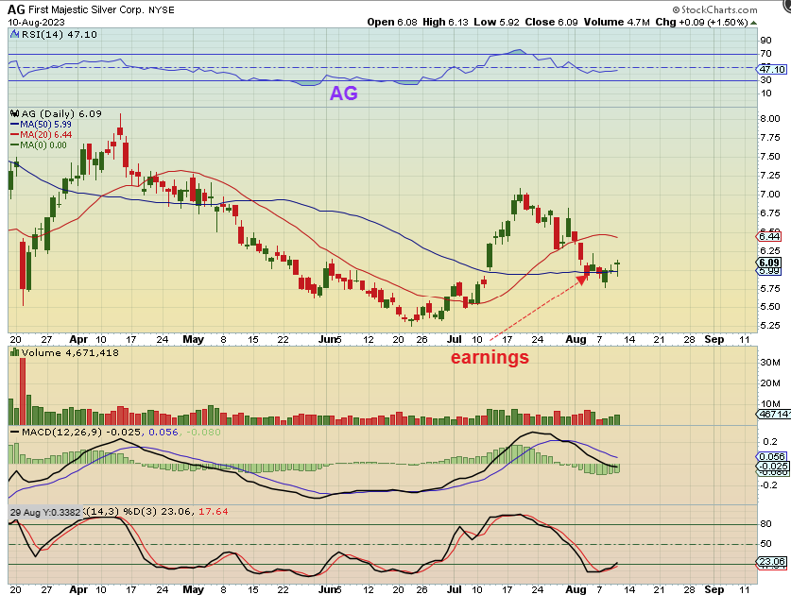Click May on the date axis under price panel
Image resolution: width=791 pixels, height=595 pixels.
pos(193,339)
